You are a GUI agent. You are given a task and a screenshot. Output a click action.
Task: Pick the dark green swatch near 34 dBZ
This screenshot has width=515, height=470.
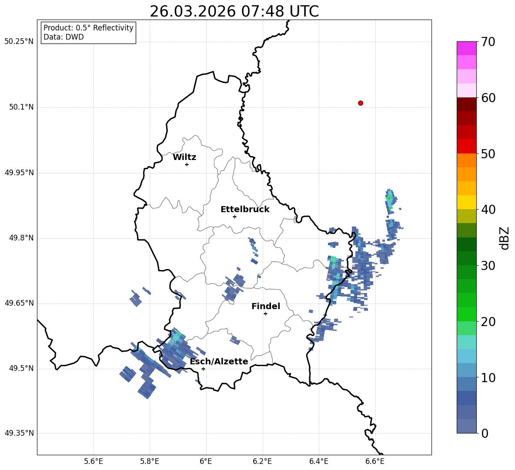(x=466, y=244)
